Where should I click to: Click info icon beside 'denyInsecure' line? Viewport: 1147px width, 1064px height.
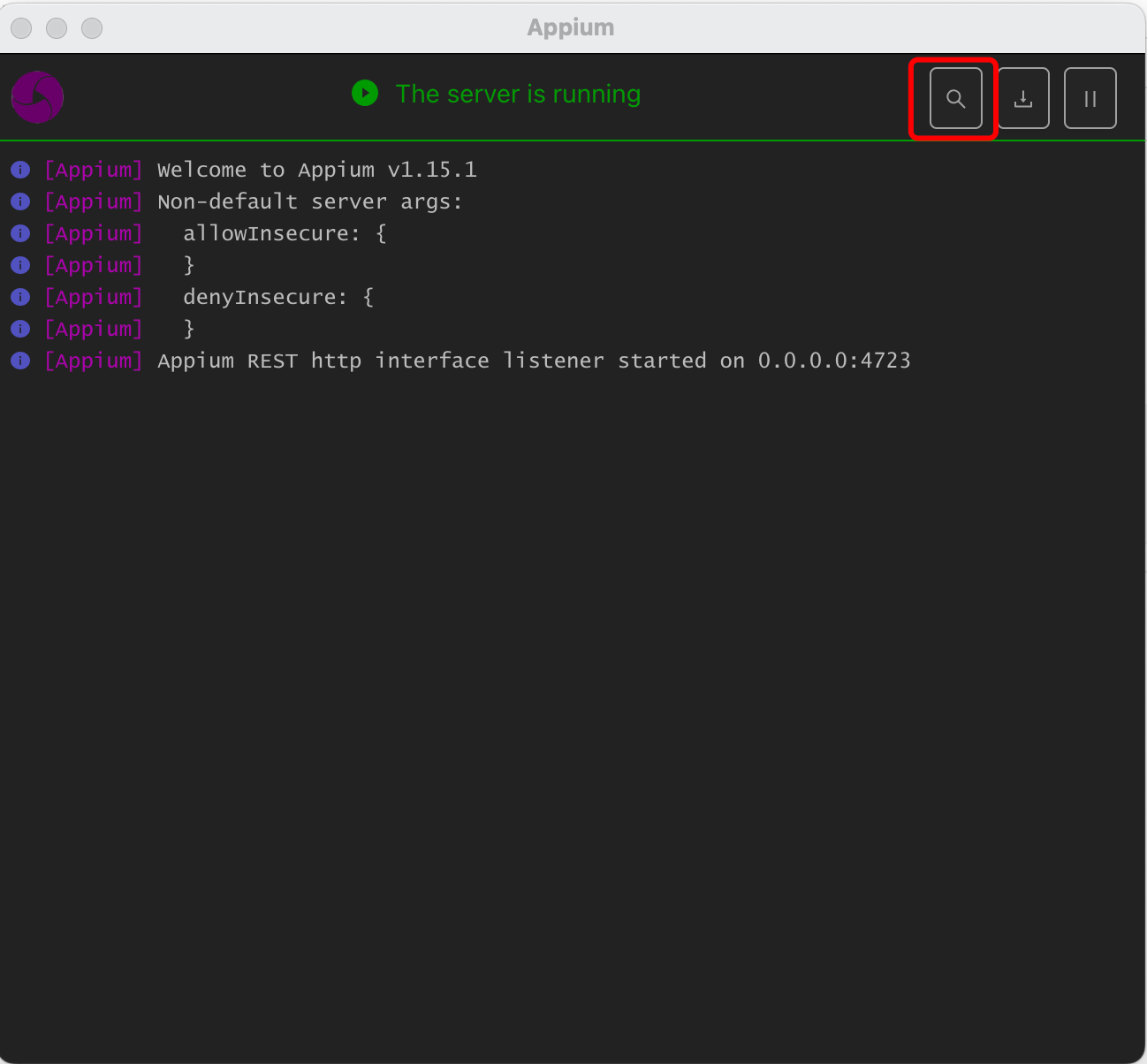(20, 297)
